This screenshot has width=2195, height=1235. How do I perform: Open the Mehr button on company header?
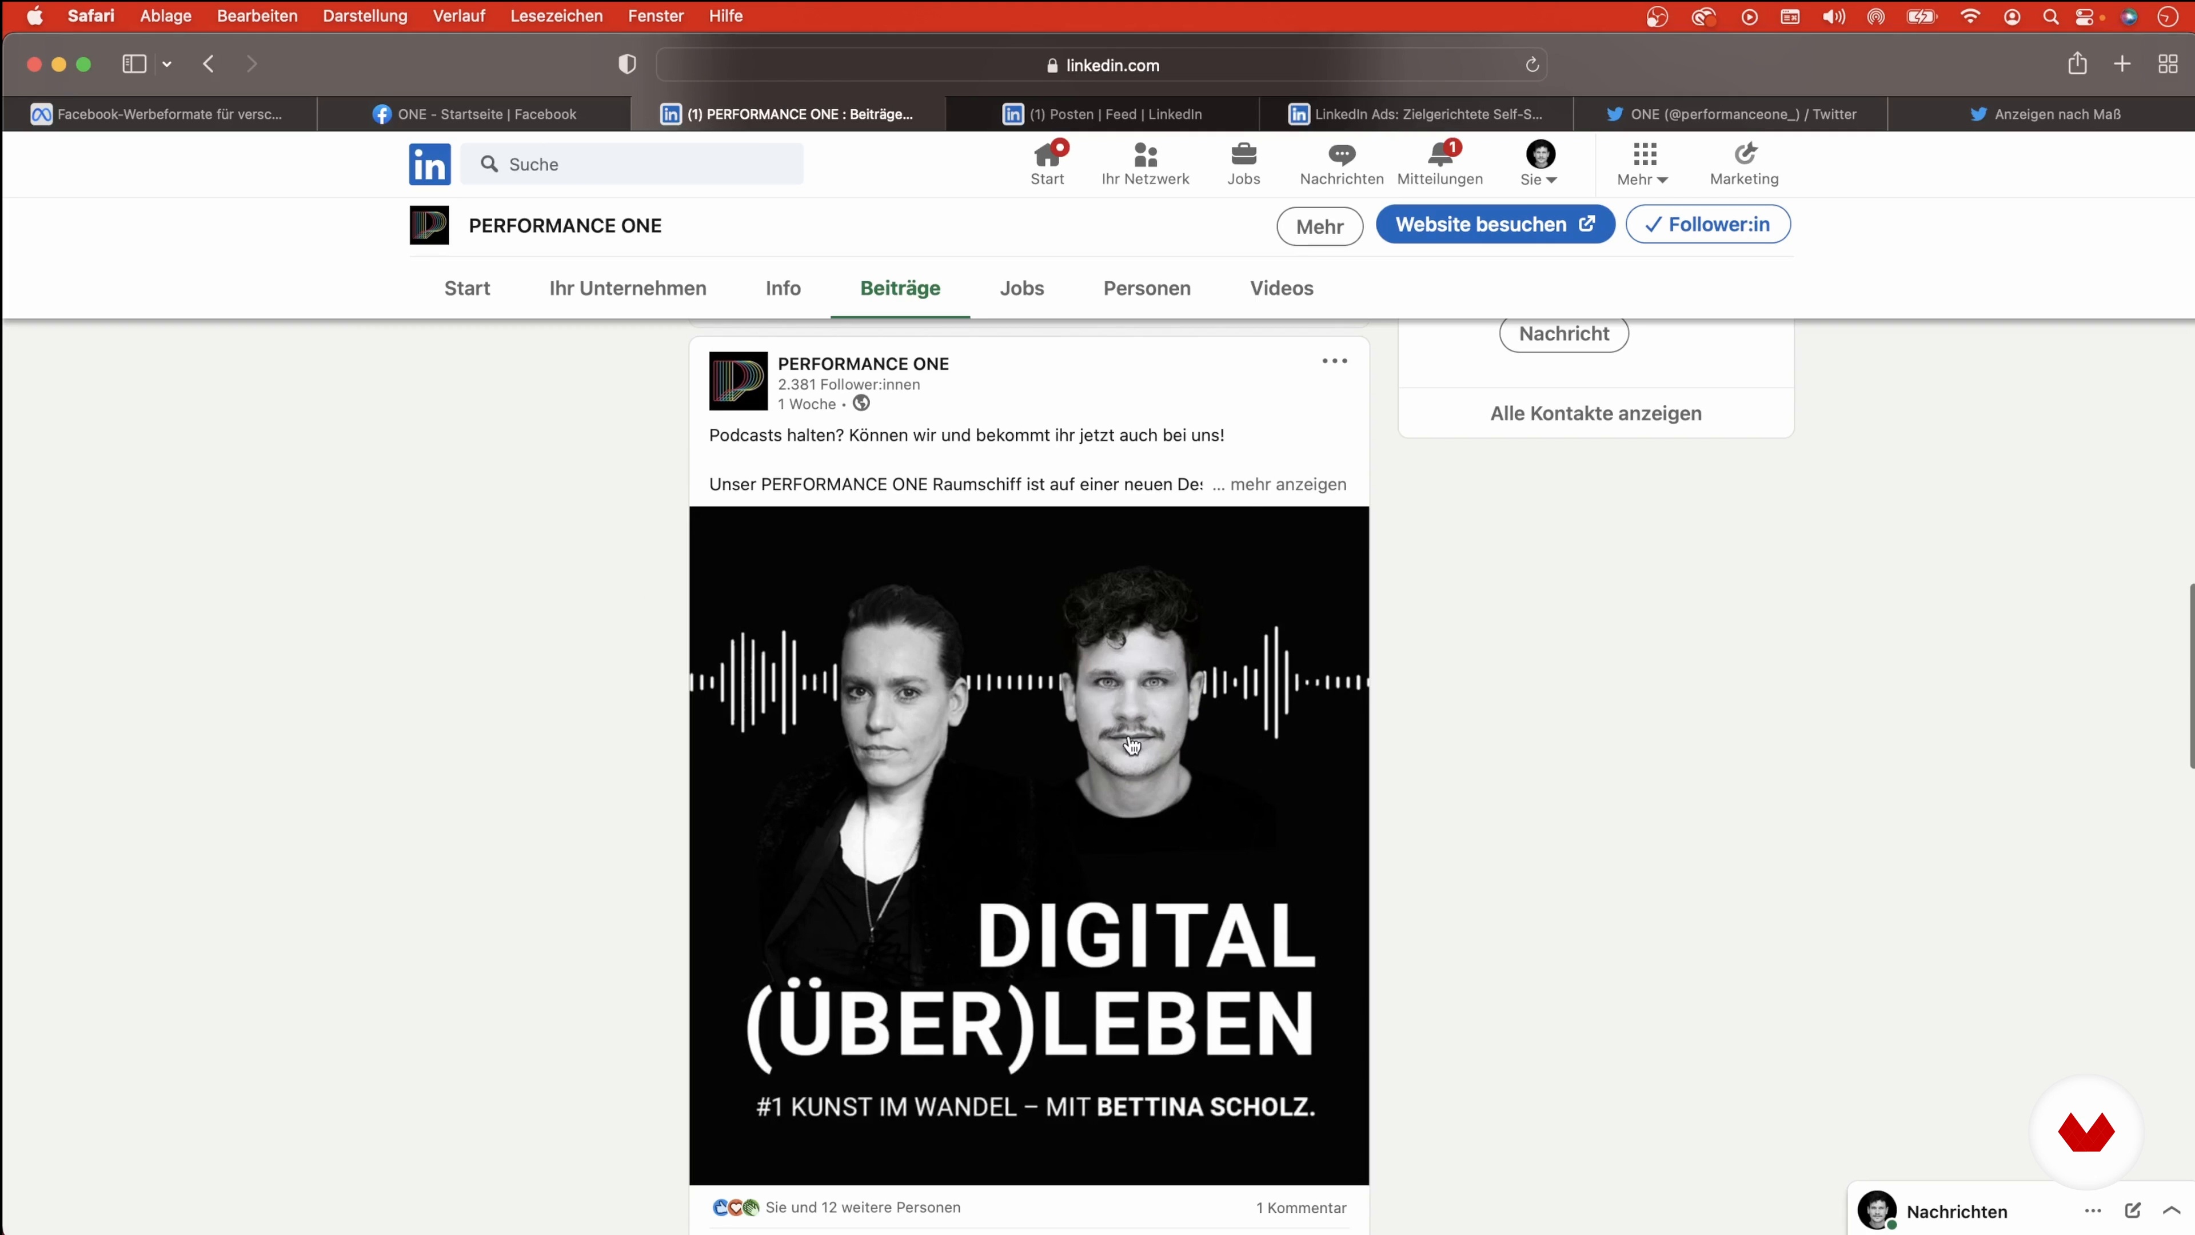[x=1320, y=226]
